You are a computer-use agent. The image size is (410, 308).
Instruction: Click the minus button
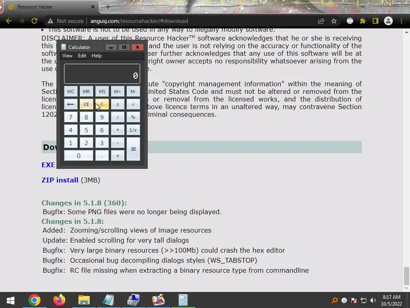pos(118,143)
